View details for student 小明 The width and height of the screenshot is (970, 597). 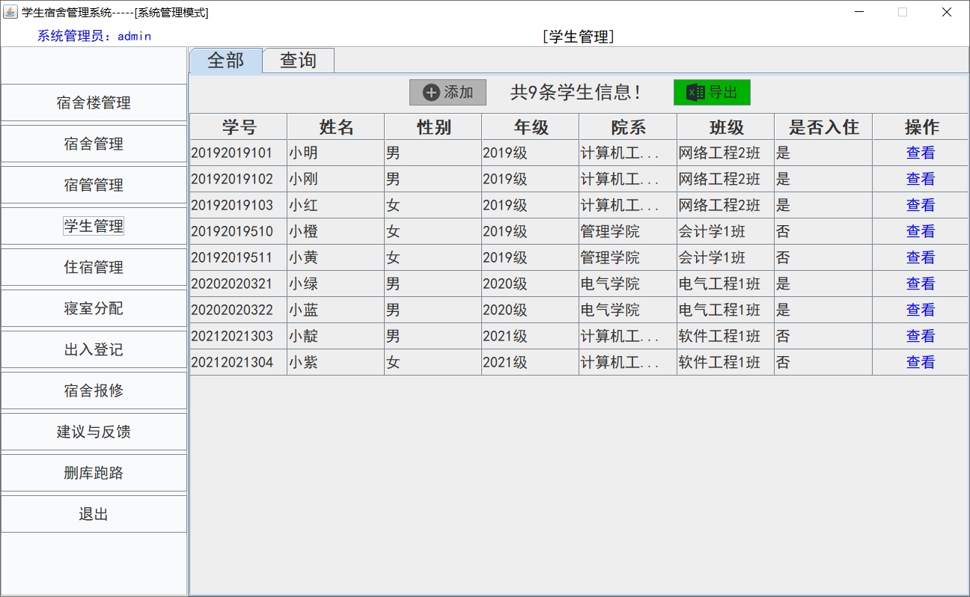[x=921, y=153]
